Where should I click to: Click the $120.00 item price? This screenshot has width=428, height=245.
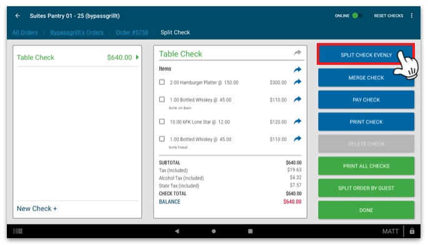pos(278,122)
